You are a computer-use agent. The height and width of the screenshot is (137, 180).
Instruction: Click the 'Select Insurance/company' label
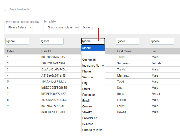[22, 22]
